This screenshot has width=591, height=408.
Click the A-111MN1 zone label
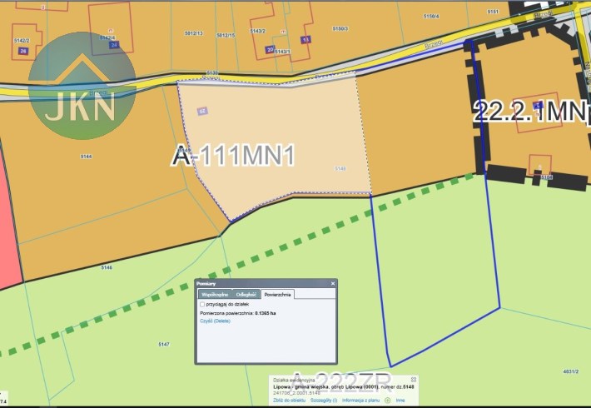234,156
